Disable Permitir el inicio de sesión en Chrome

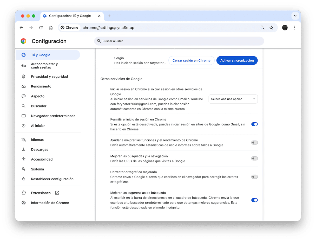(x=254, y=124)
